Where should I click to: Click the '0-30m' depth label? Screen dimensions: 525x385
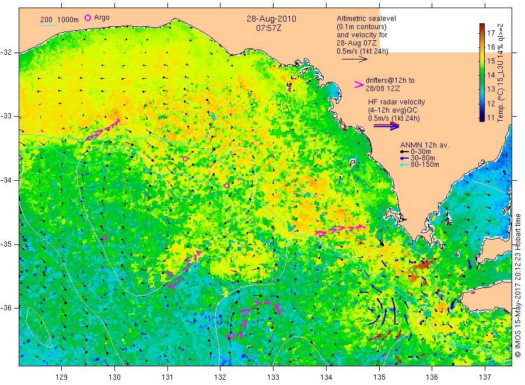click(421, 152)
